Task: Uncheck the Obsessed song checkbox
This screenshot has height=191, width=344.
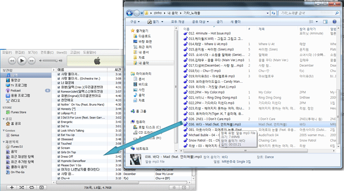Action: [59, 139]
